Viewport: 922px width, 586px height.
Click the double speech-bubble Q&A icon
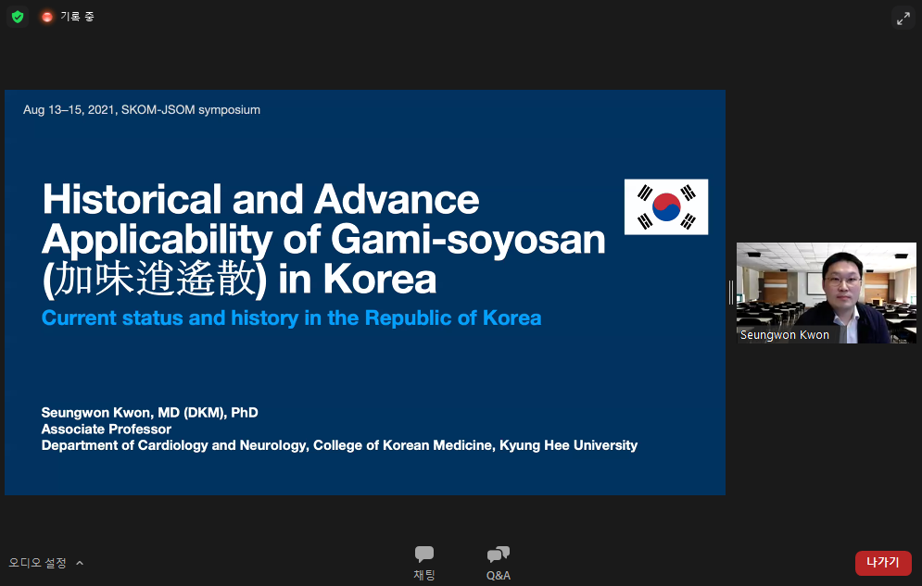(498, 553)
